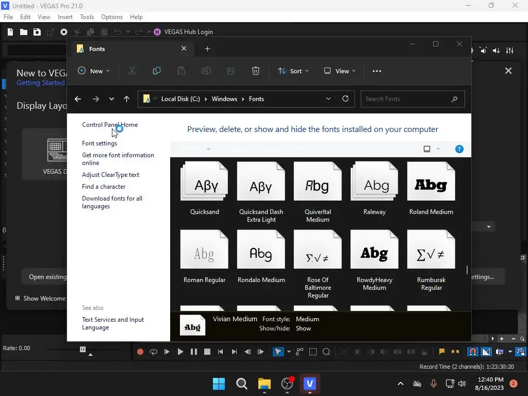The image size is (528, 396).
Task: Click the Delete trash icon in Explorer
Action: click(256, 71)
